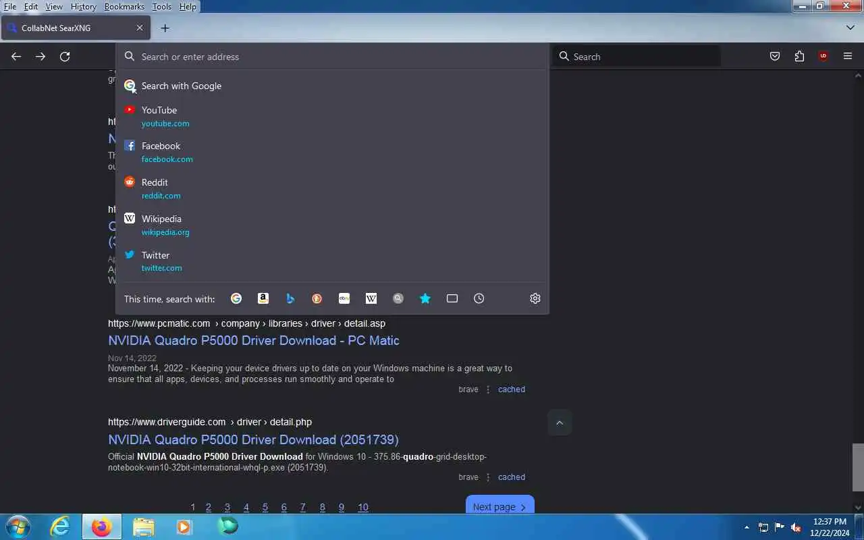Choose the YouTube suggestion in the dropdown

[332, 116]
